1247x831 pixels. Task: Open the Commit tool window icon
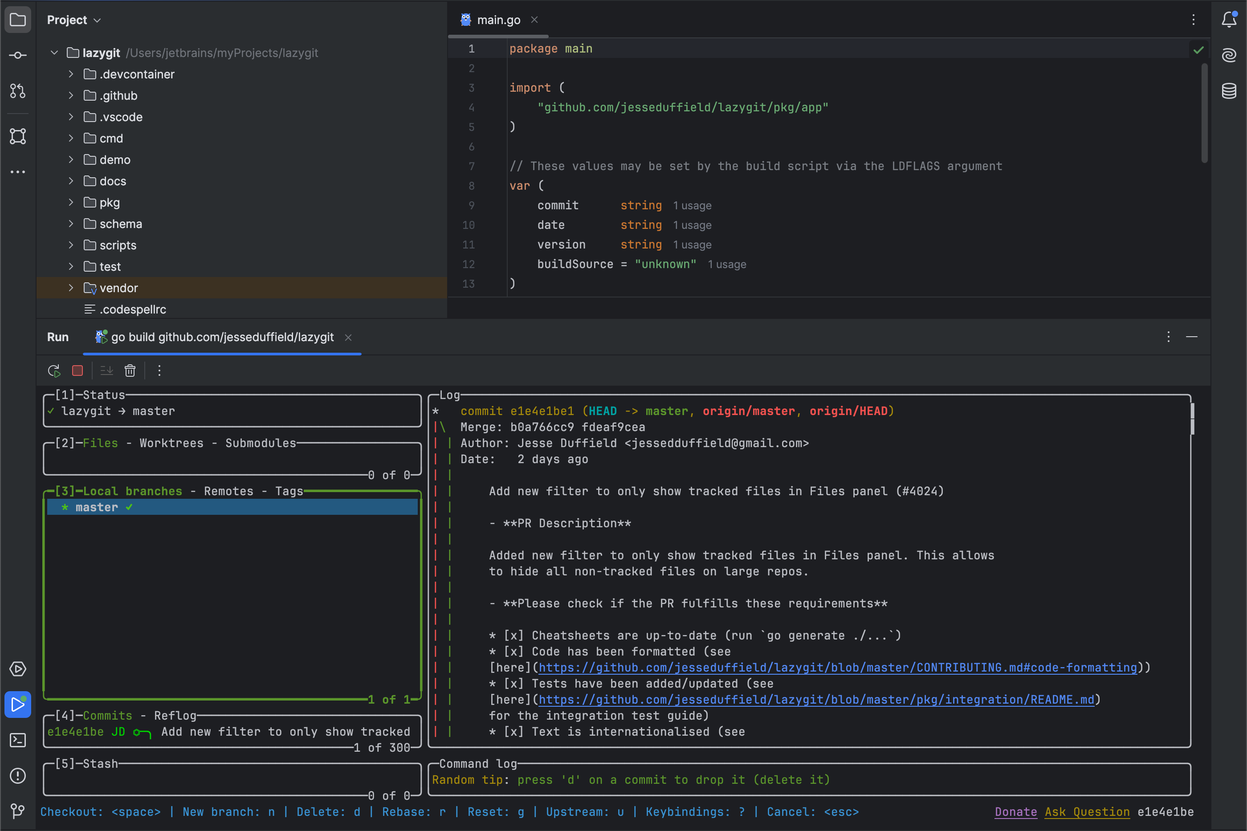pos(17,55)
